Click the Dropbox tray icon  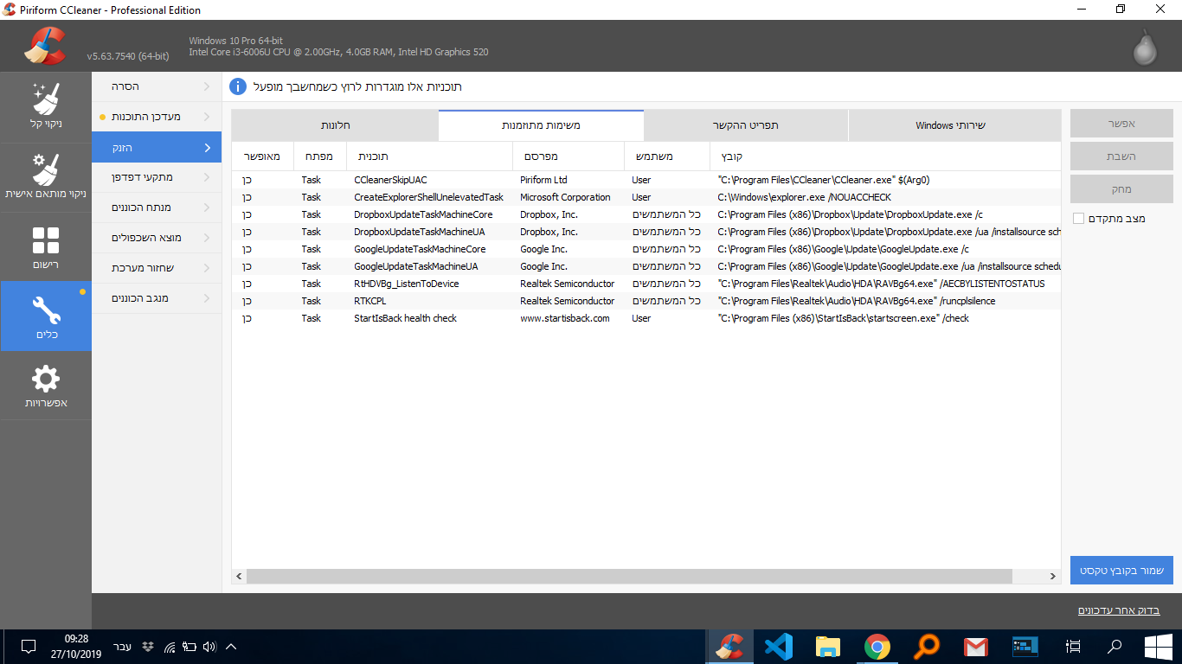tap(148, 646)
